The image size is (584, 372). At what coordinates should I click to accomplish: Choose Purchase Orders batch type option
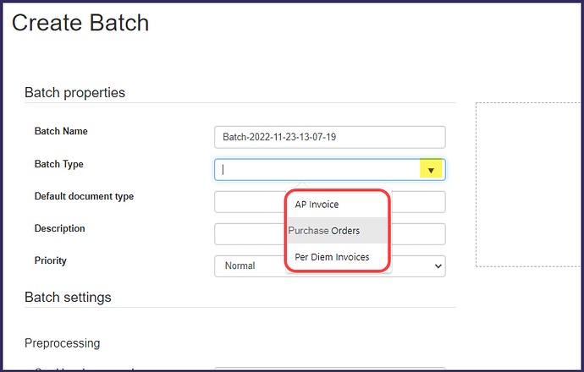(x=324, y=231)
